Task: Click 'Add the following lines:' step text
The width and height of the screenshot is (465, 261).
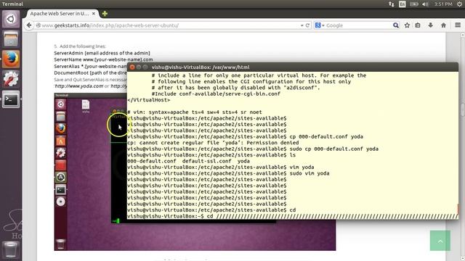Action: pos(83,46)
